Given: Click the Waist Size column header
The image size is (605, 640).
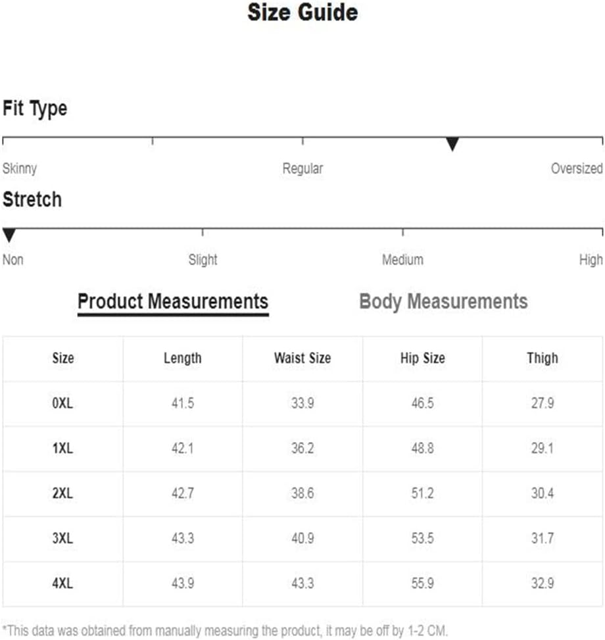Looking at the screenshot, I should 302,358.
